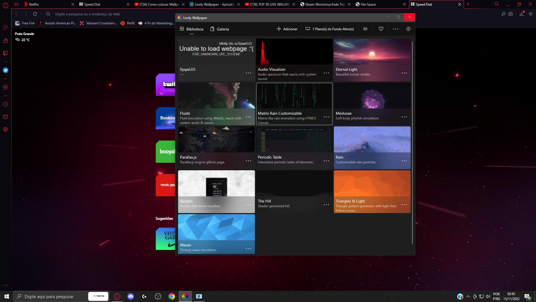Open Twitch icon in Opera sidebar

5,53
